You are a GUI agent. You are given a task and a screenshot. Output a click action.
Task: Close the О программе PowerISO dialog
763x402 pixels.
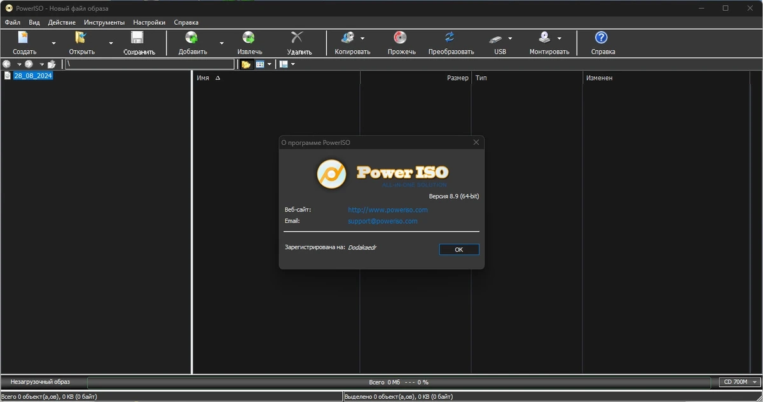[x=476, y=142]
